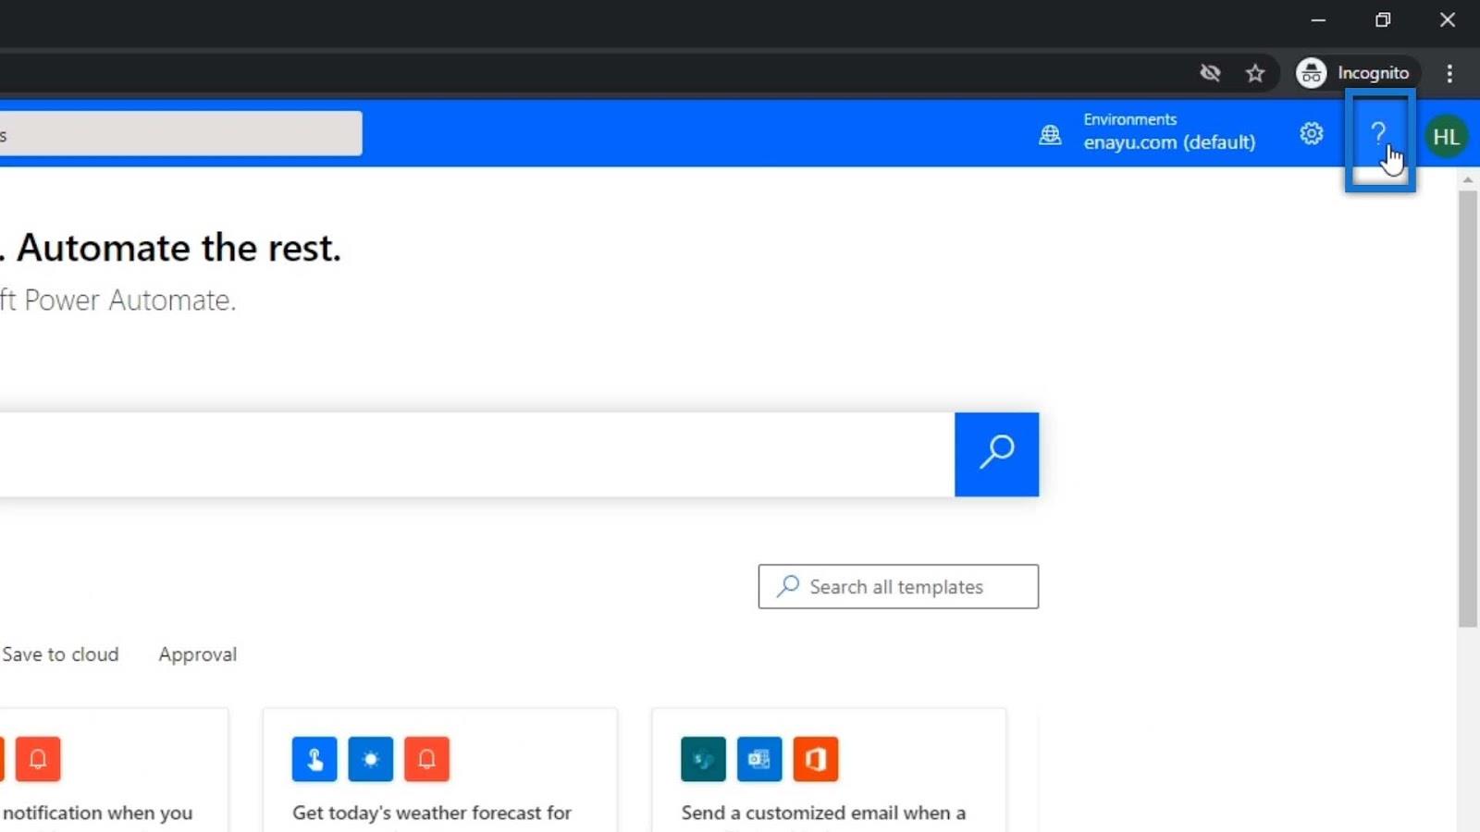Click the Environments globe icon
The width and height of the screenshot is (1480, 832).
pos(1050,135)
